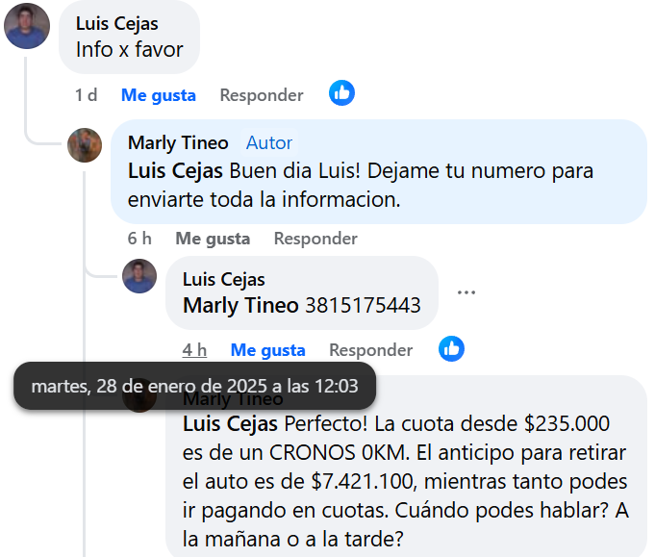Click the like reaction icon under Luis Cejas' first comment
The height and width of the screenshot is (557, 655).
(x=341, y=92)
